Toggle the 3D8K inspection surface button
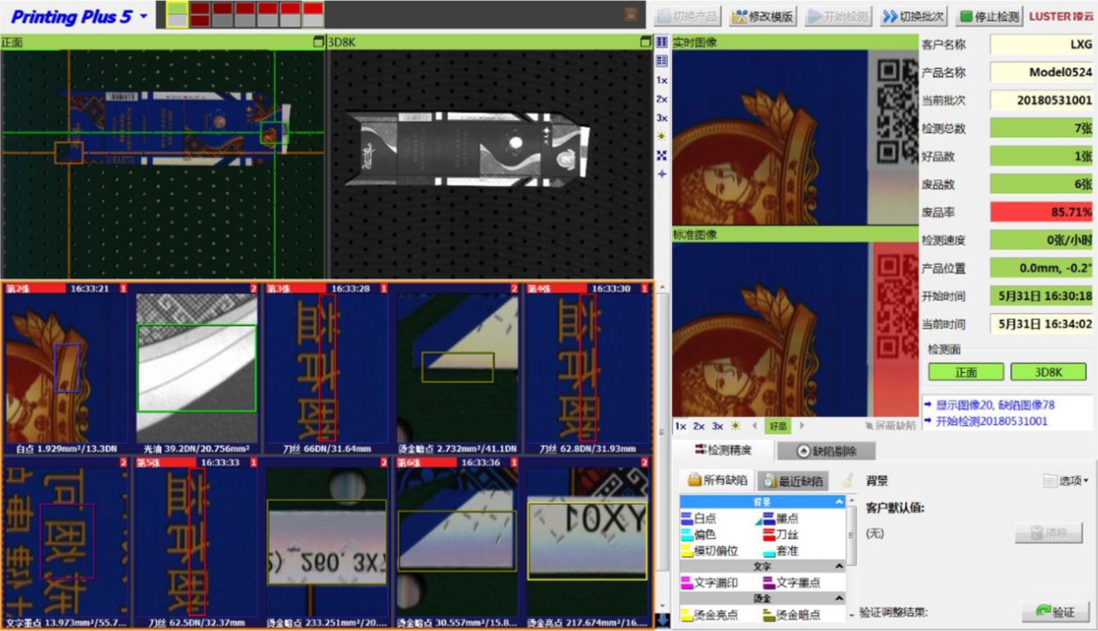Screen dimensions: 1098x631 pos(1047,372)
